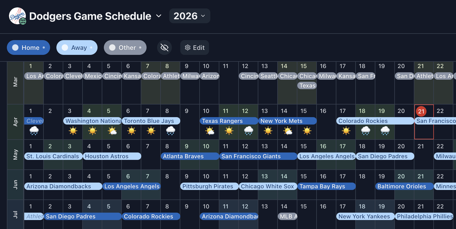Image resolution: width=456 pixels, height=229 pixels.
Task: Toggle the Away games filter
Action: click(x=77, y=47)
